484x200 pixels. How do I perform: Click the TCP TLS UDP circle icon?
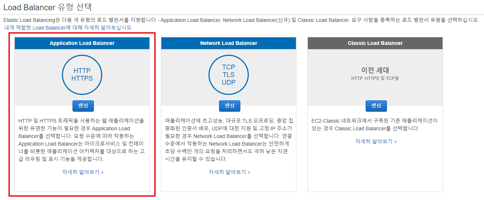click(x=229, y=74)
